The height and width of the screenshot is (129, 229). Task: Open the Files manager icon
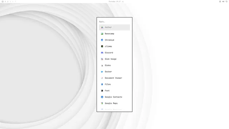click(102, 85)
